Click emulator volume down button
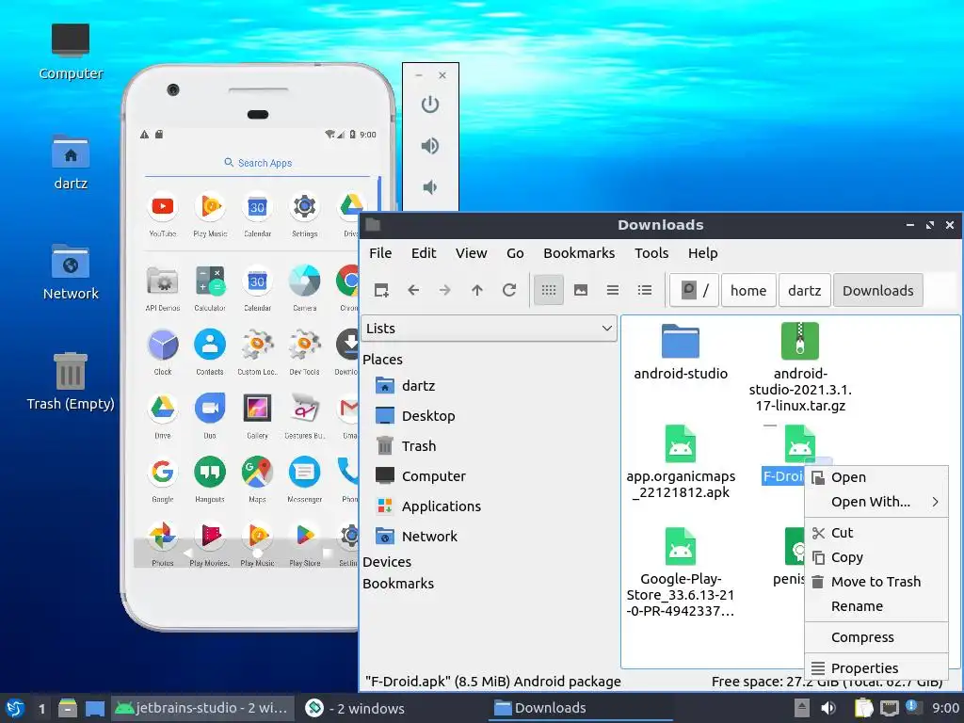This screenshot has width=964, height=723. (429, 187)
